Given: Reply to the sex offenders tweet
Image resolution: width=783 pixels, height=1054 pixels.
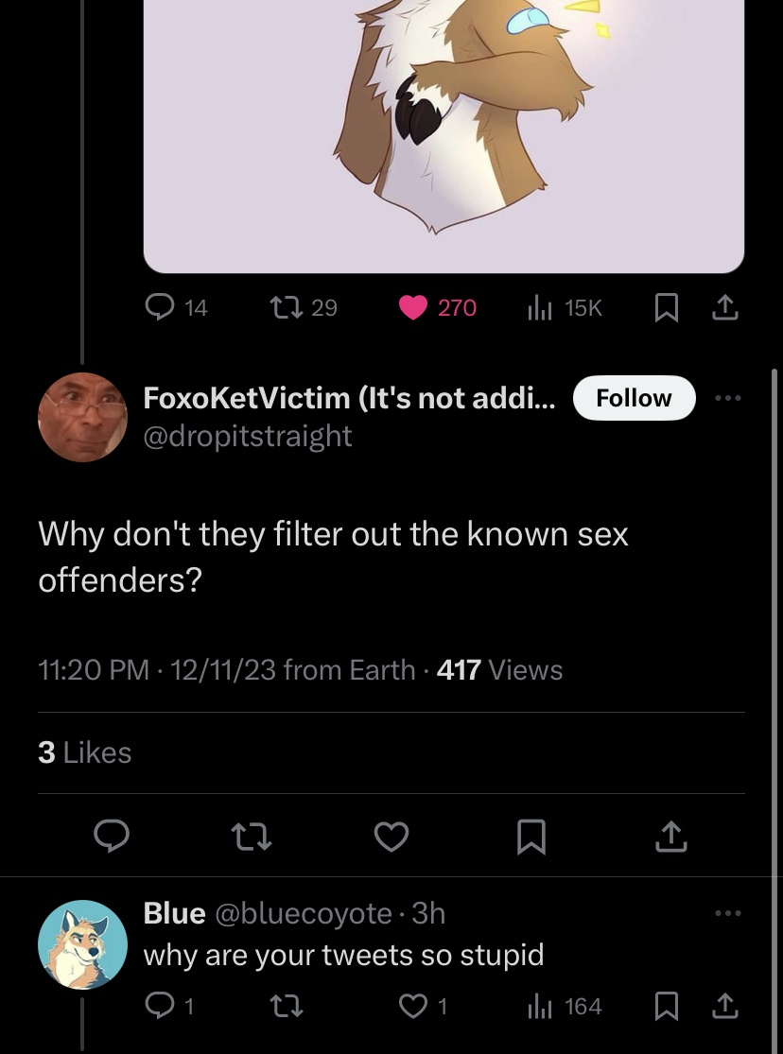Looking at the screenshot, I should point(112,837).
